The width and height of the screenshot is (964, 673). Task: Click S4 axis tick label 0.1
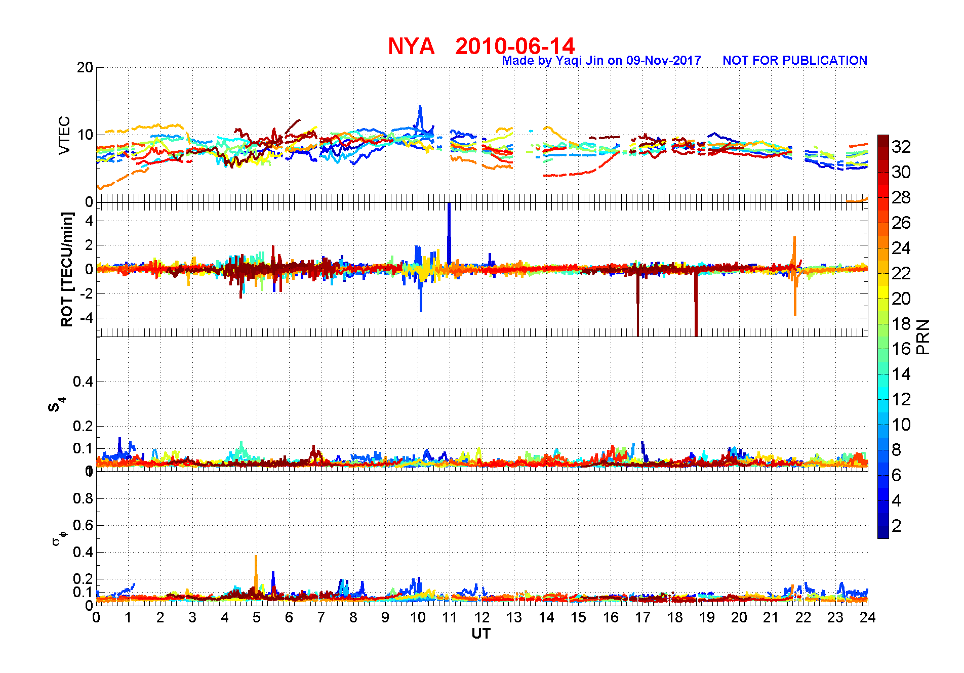click(x=83, y=448)
